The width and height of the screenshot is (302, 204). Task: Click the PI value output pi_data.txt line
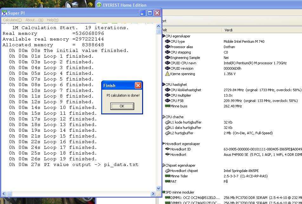74,165
